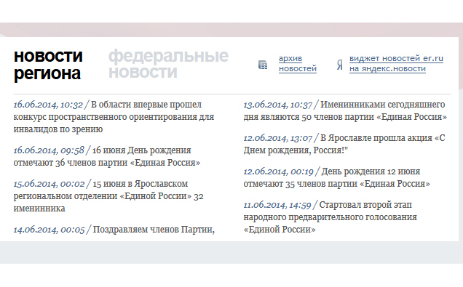Viewport: 463px width, 287px height.
Task: Click the date '14.06.2014, 00:05'
Action: point(49,230)
